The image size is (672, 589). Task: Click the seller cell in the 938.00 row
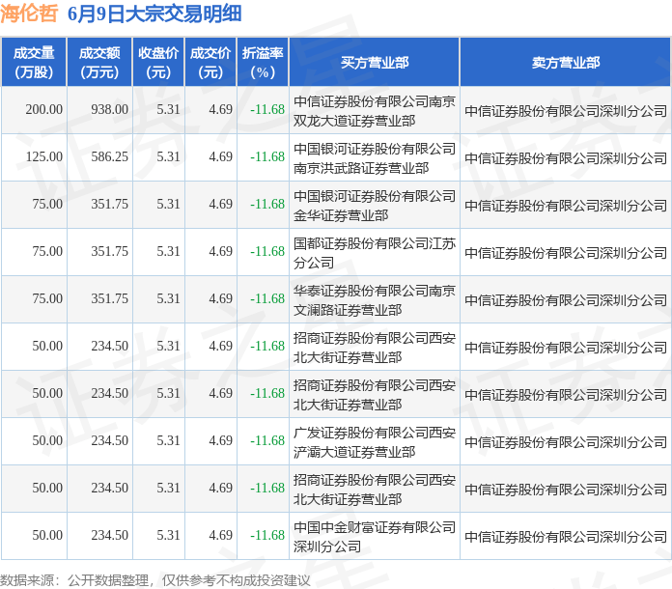click(x=566, y=111)
